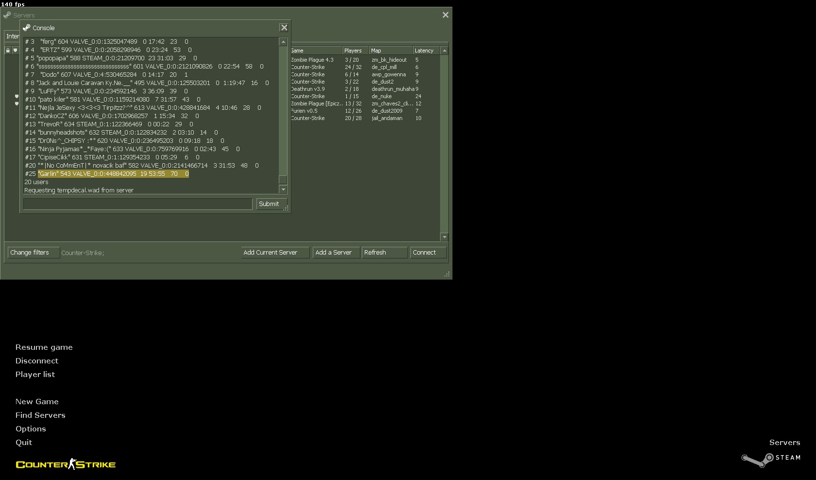Click the Servers link at bottom right
816x480 pixels.
[x=784, y=443]
